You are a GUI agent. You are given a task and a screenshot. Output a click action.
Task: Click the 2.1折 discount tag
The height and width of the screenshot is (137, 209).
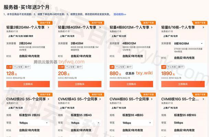(9, 67)
